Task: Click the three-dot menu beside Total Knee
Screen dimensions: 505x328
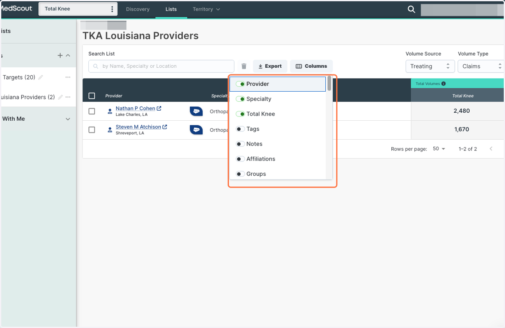Action: (x=112, y=9)
